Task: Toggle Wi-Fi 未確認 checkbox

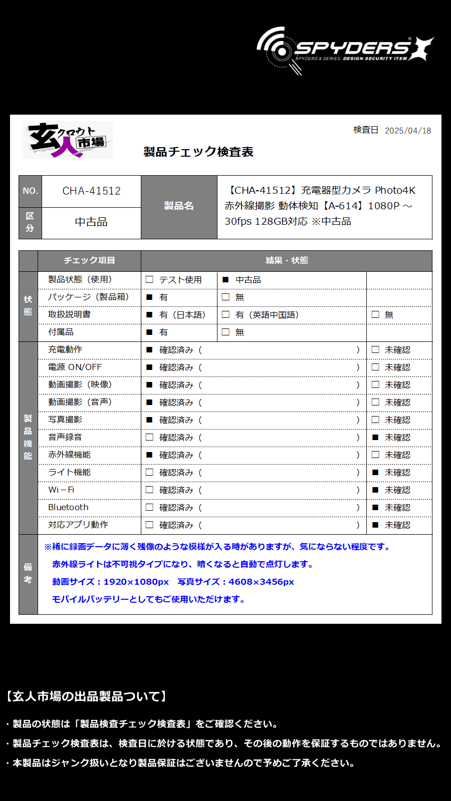Action: click(375, 490)
